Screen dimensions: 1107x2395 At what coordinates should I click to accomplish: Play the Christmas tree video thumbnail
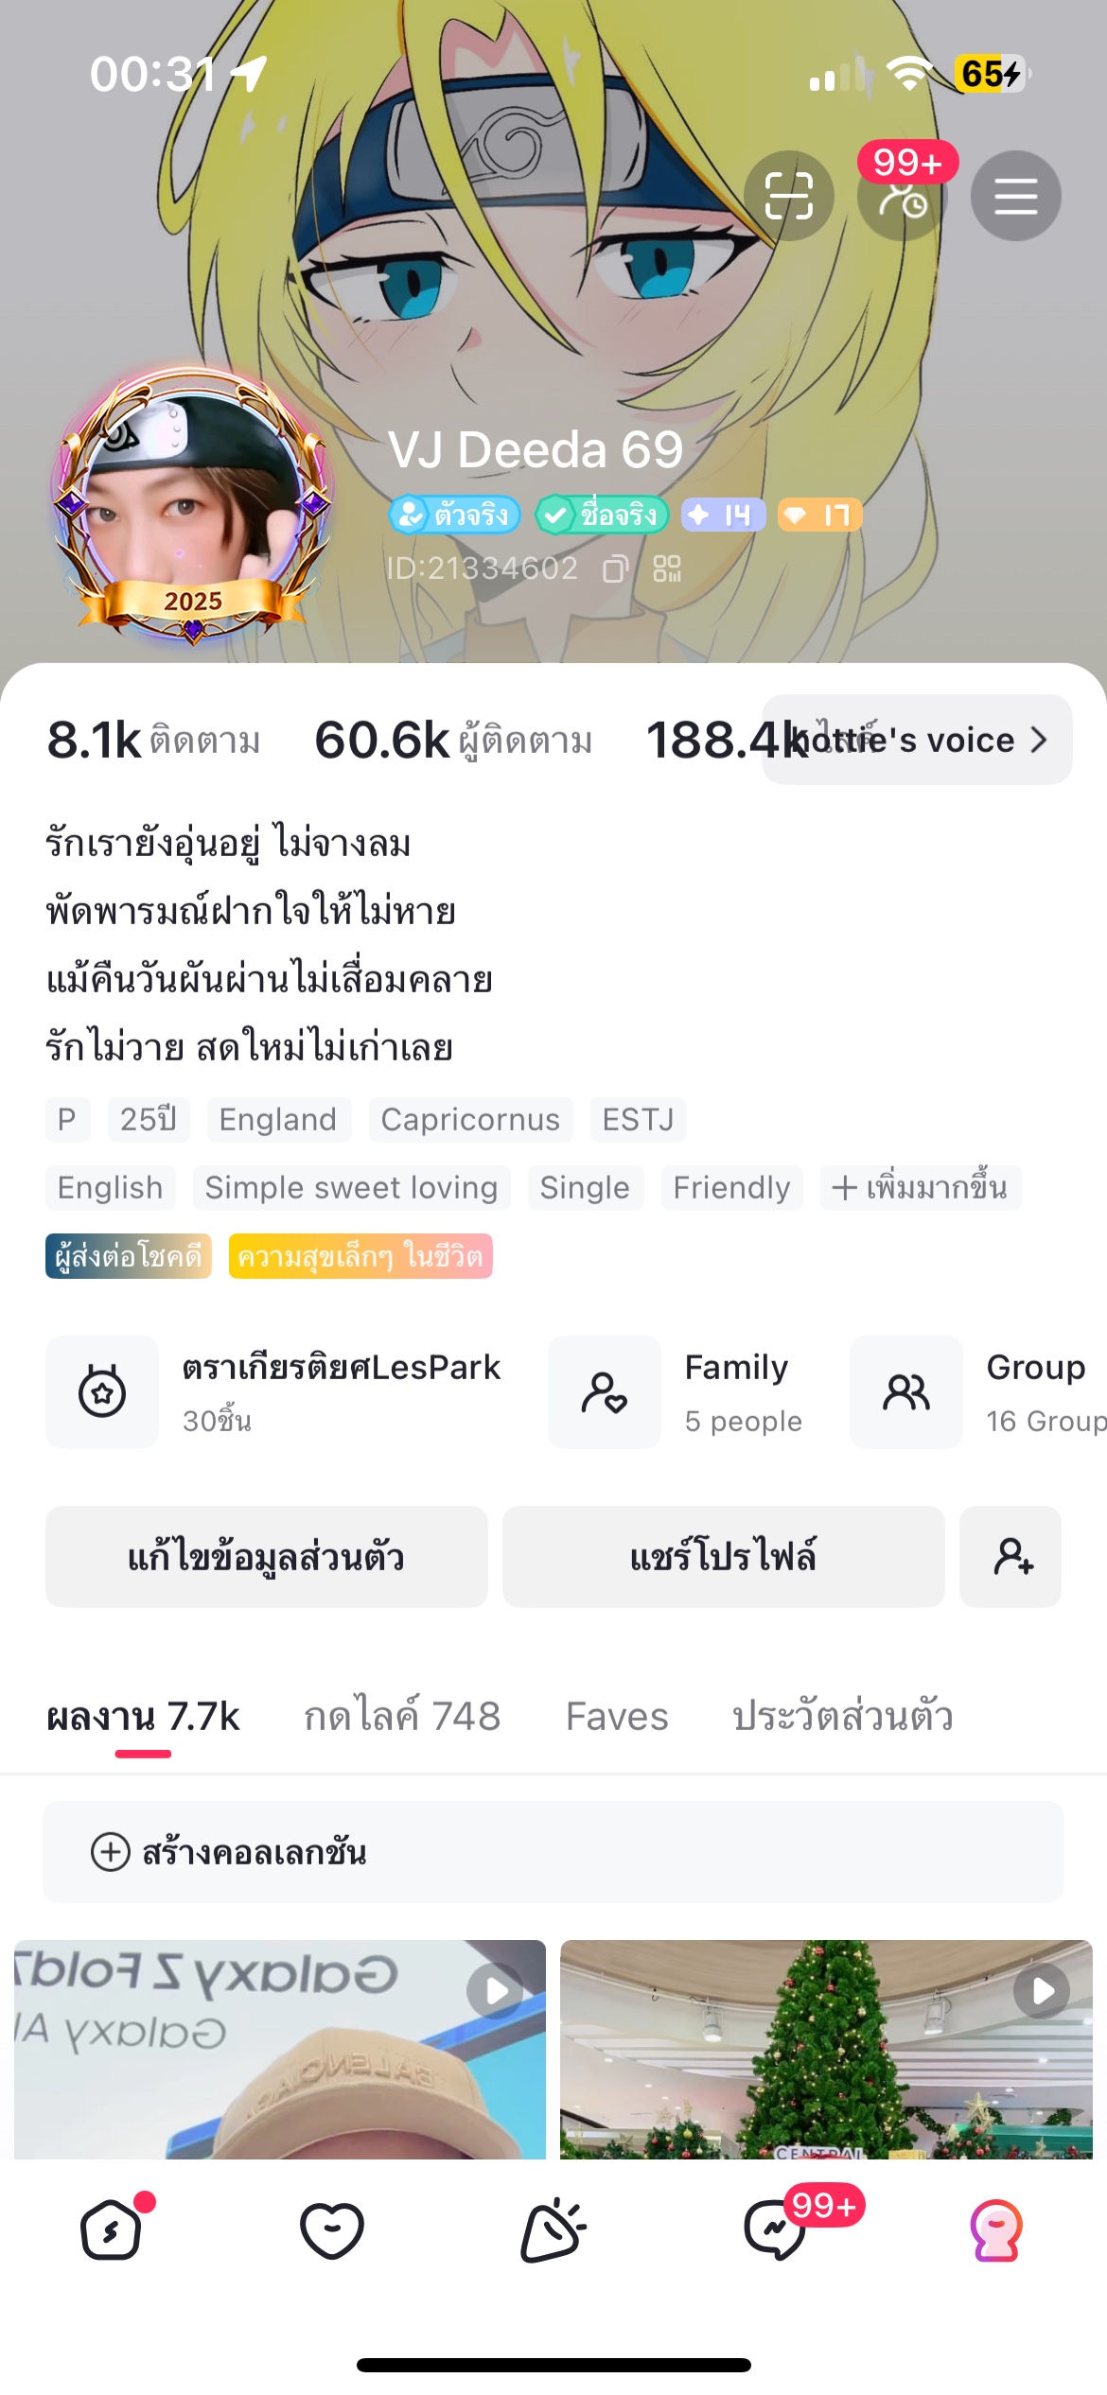[x=826, y=2049]
